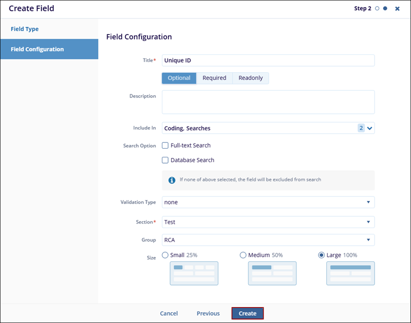This screenshot has height=323, width=411.
Task: Click the Step 1 progress circle
Action: (378, 9)
